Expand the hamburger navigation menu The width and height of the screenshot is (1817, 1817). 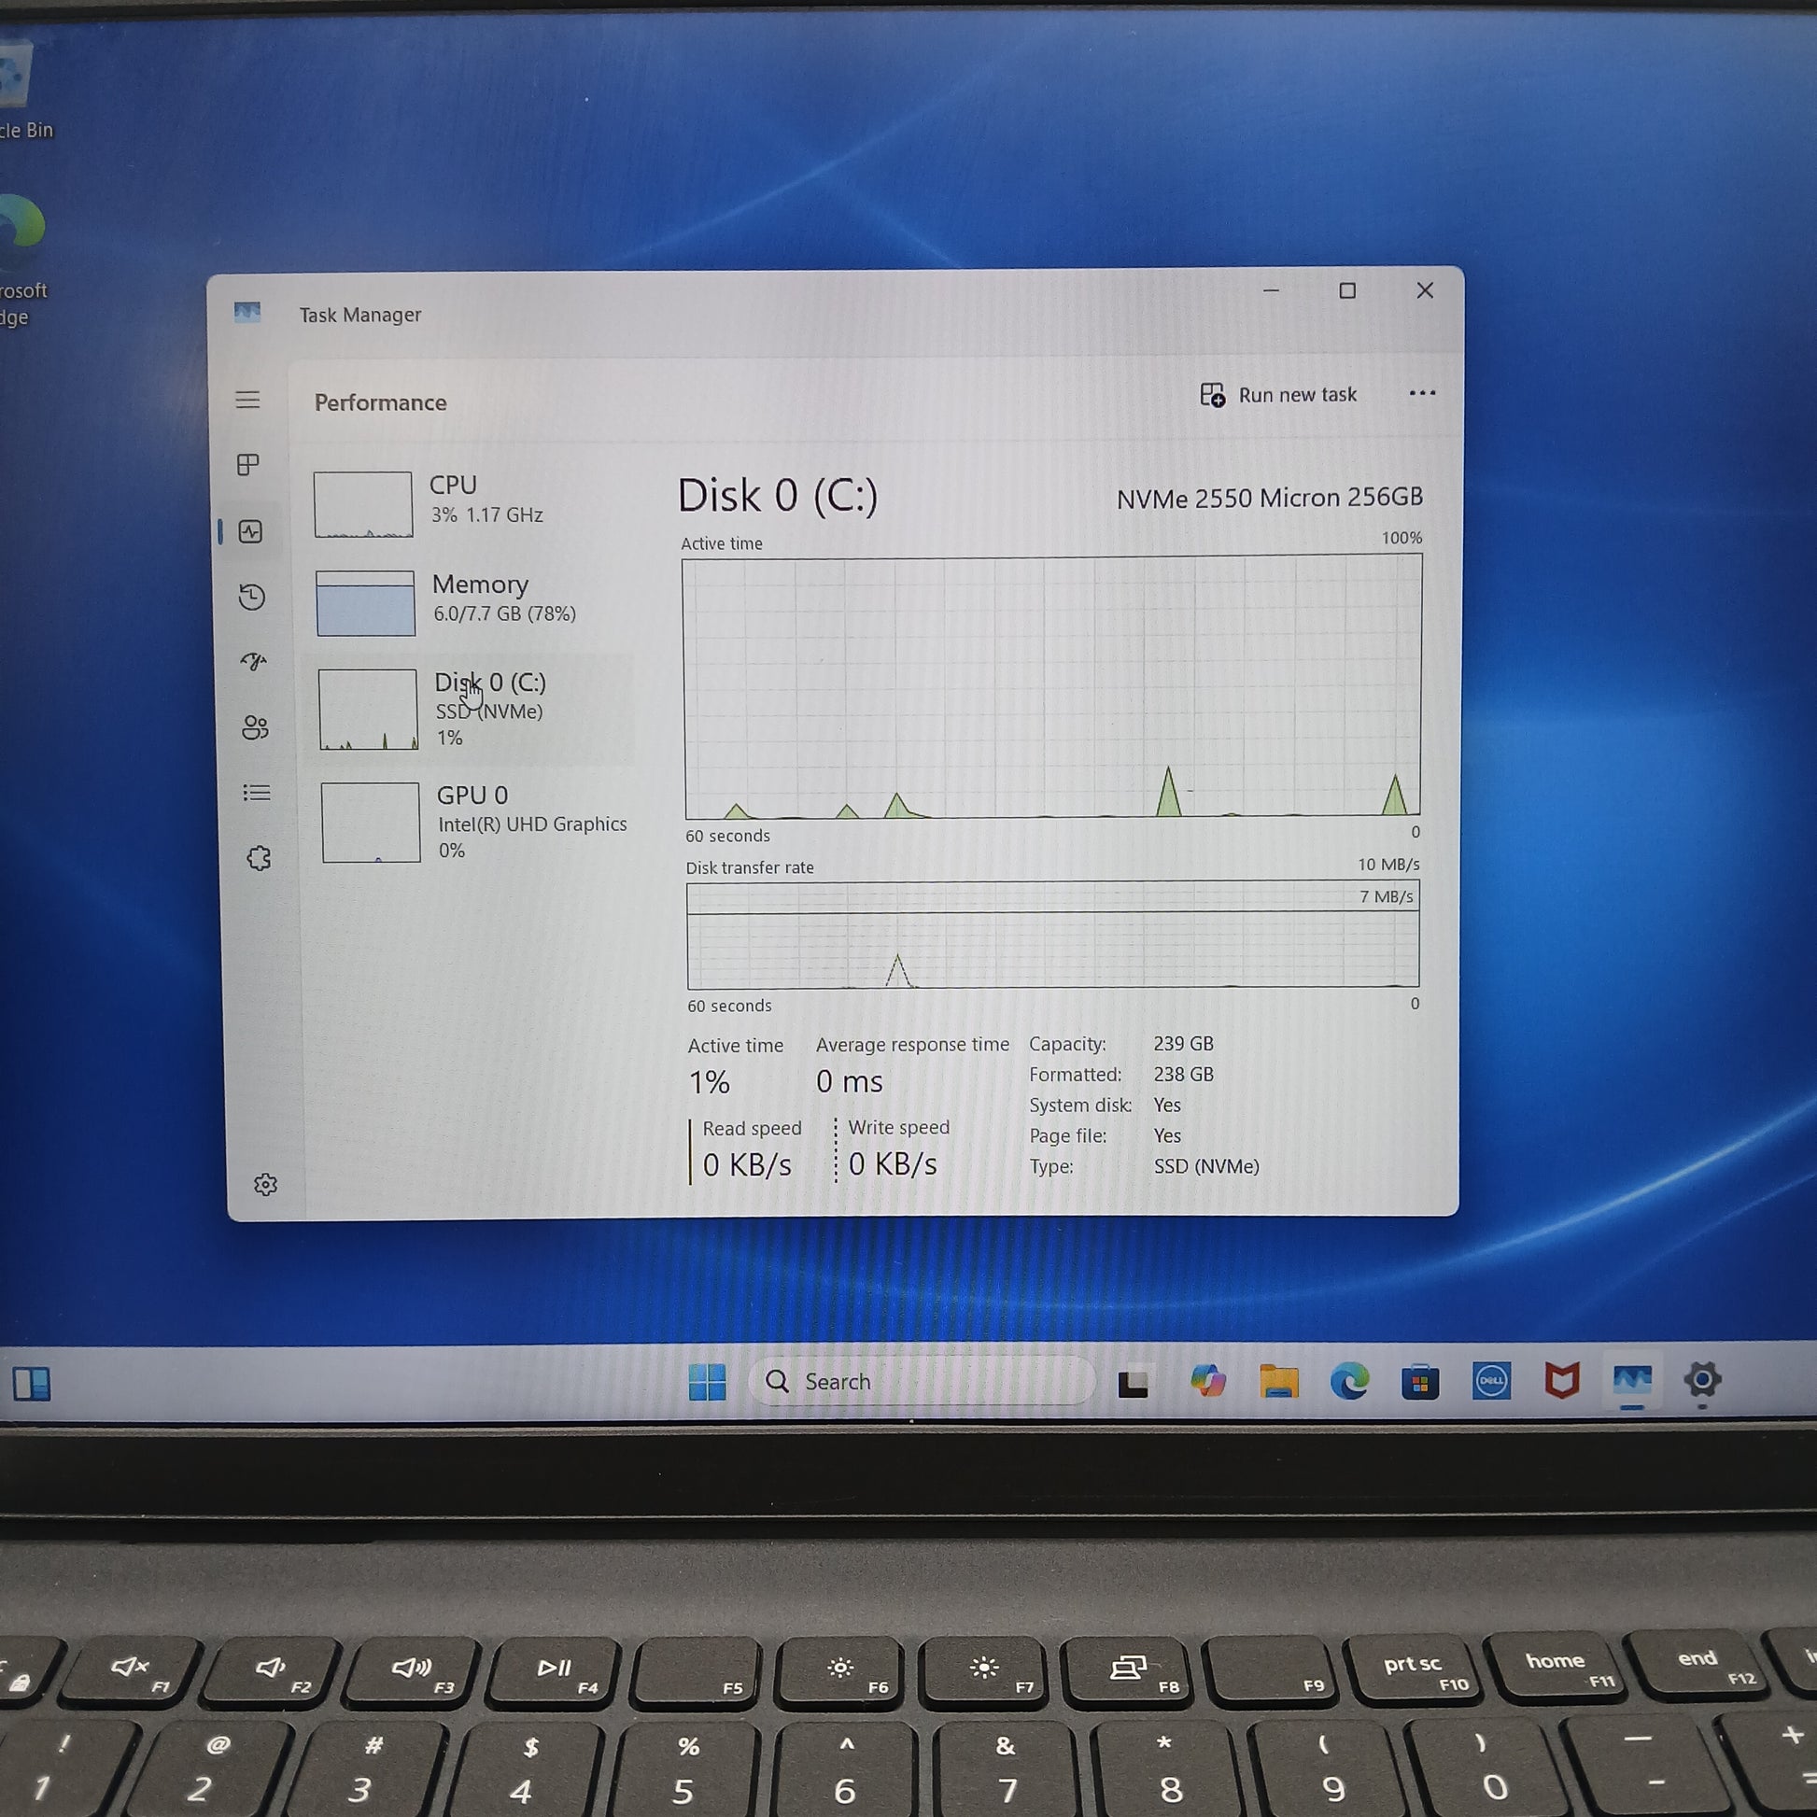(247, 400)
